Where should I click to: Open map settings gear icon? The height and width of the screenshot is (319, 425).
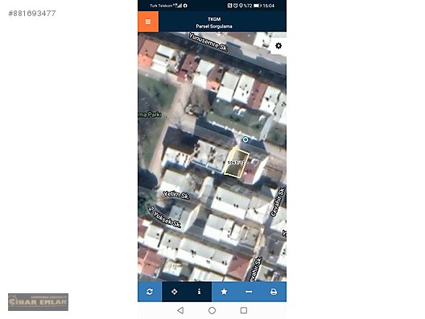[279, 46]
